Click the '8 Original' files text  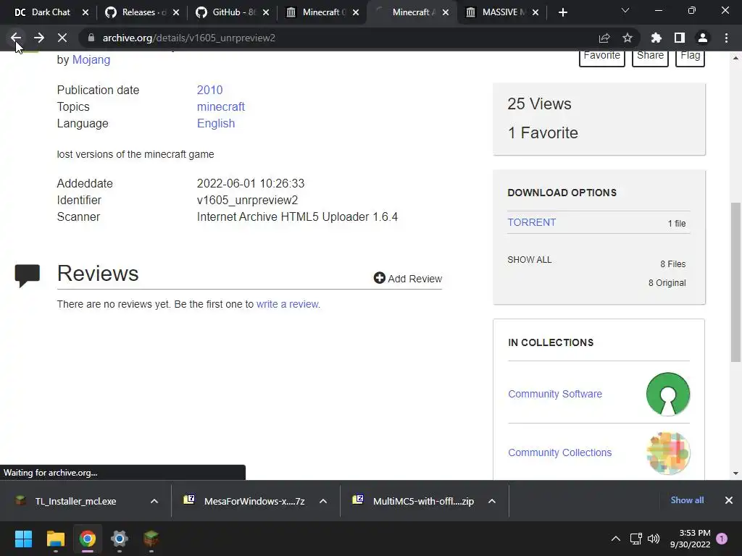[667, 283]
